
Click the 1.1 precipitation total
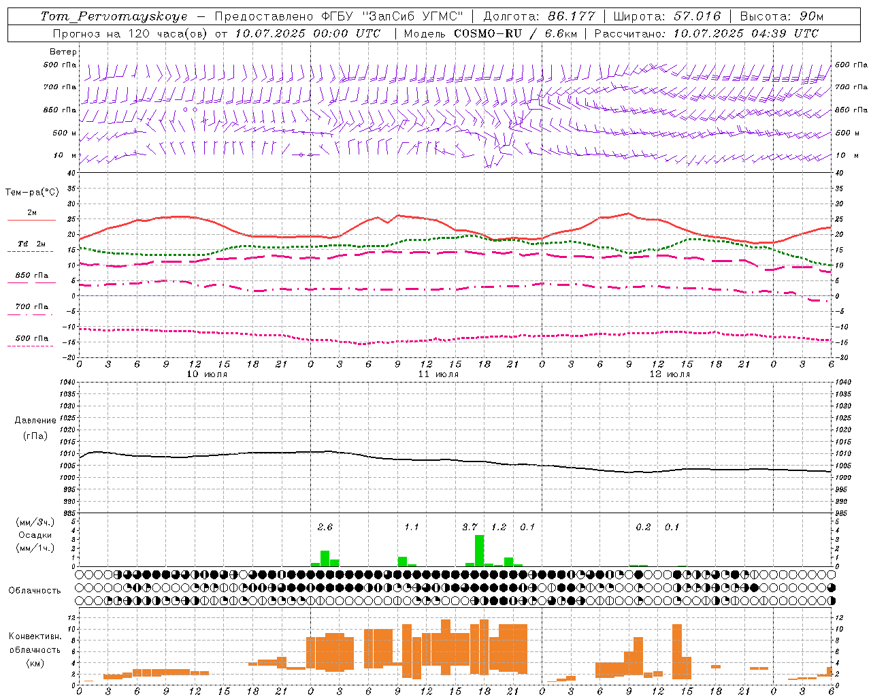412,528
